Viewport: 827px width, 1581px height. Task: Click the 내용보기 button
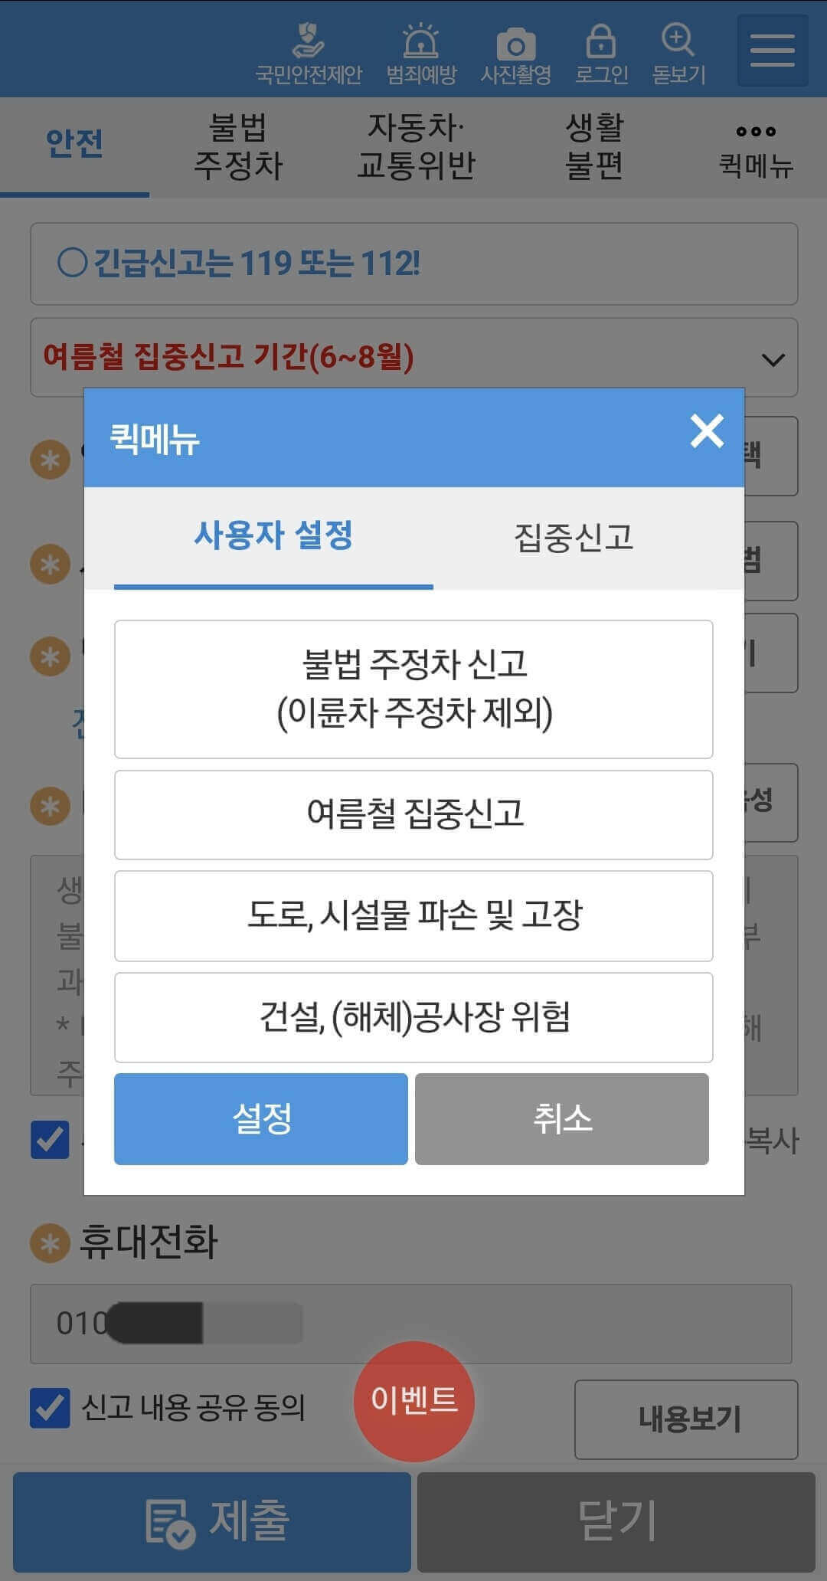[688, 1416]
